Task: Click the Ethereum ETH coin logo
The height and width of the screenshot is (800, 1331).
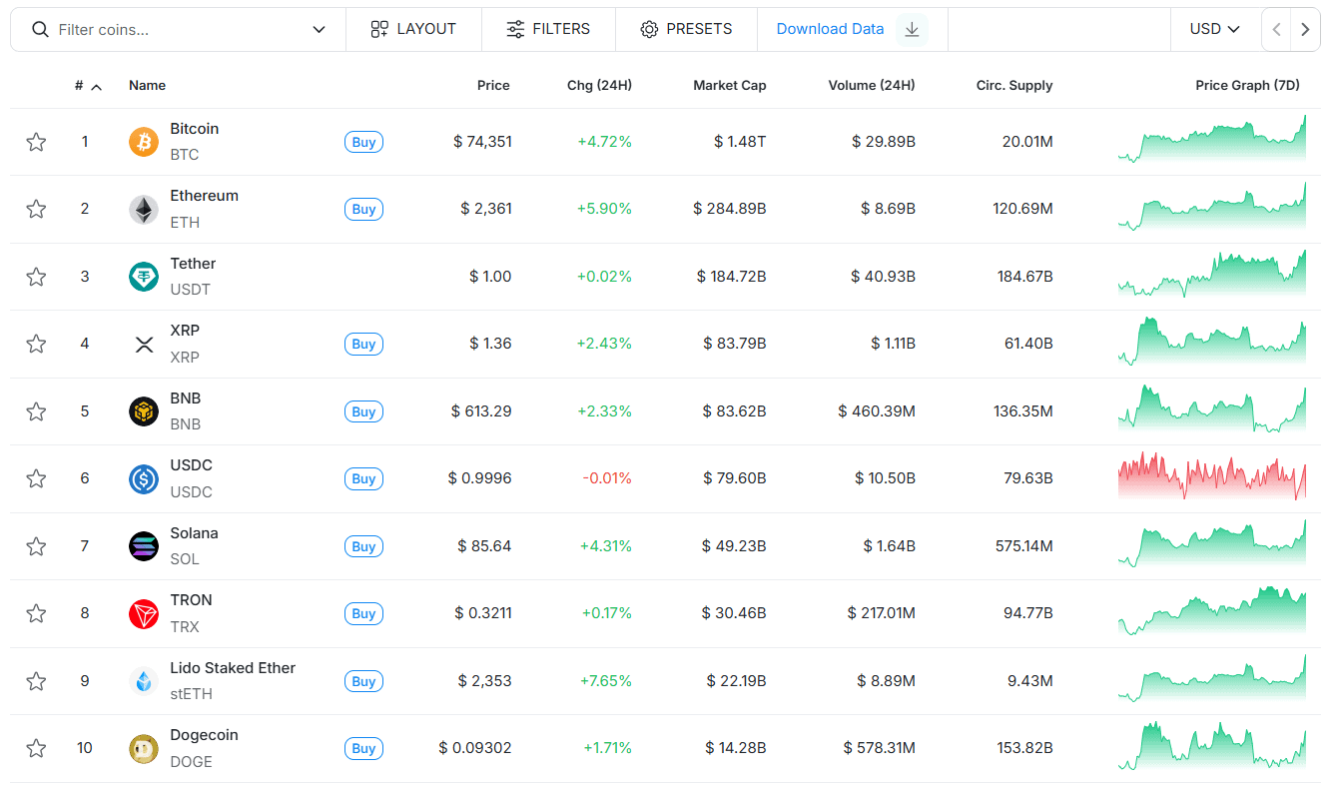Action: click(143, 209)
